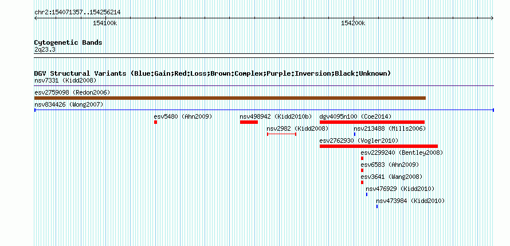This screenshot has width=510, height=246.
Task: Open the esv3641 (Wang2008) label
Action: [x=391, y=177]
